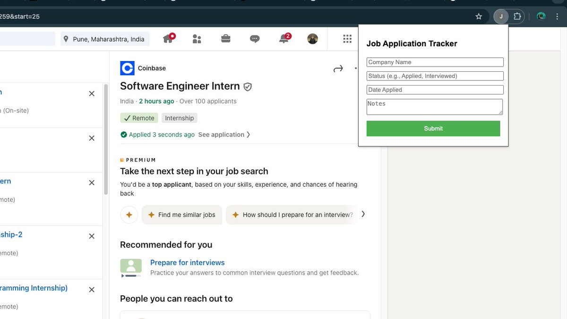This screenshot has width=567, height=319.
Task: Toggle the Remote filter pill
Action: (139, 118)
